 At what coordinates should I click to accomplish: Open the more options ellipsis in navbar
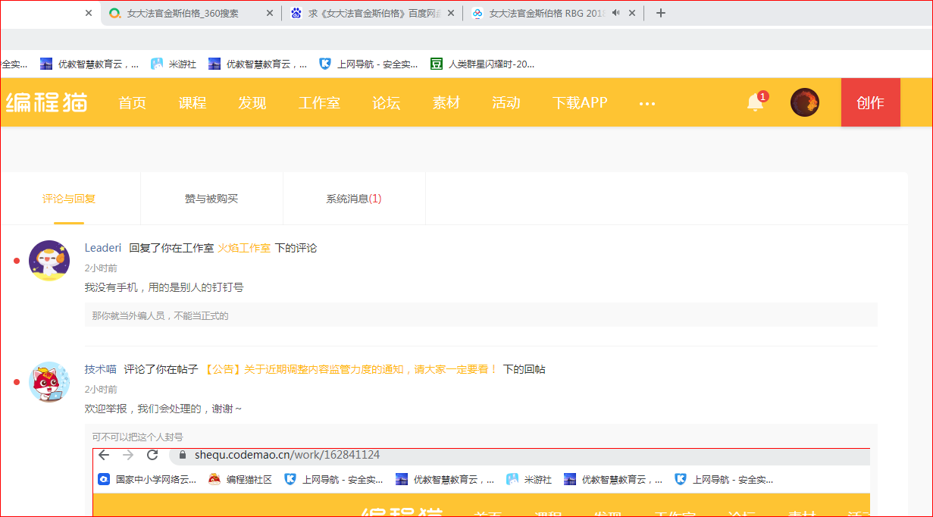tap(647, 104)
